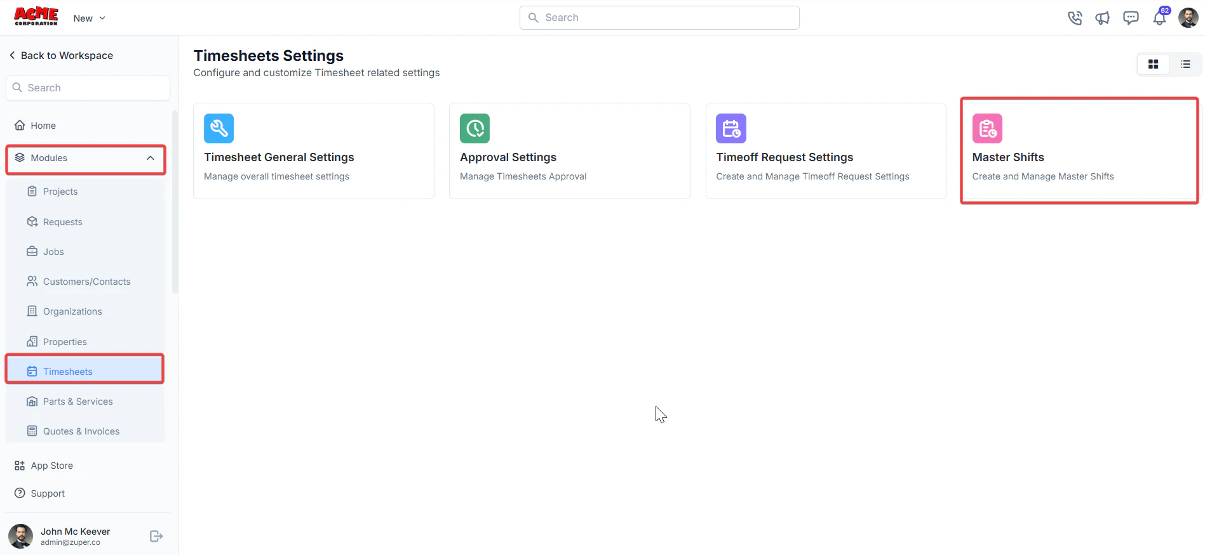Click the pink Master Shifts icon

tap(988, 129)
